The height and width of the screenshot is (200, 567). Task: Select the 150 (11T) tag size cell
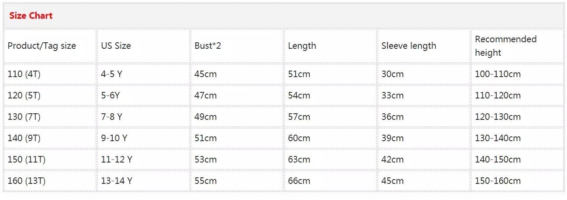pyautogui.click(x=27, y=159)
